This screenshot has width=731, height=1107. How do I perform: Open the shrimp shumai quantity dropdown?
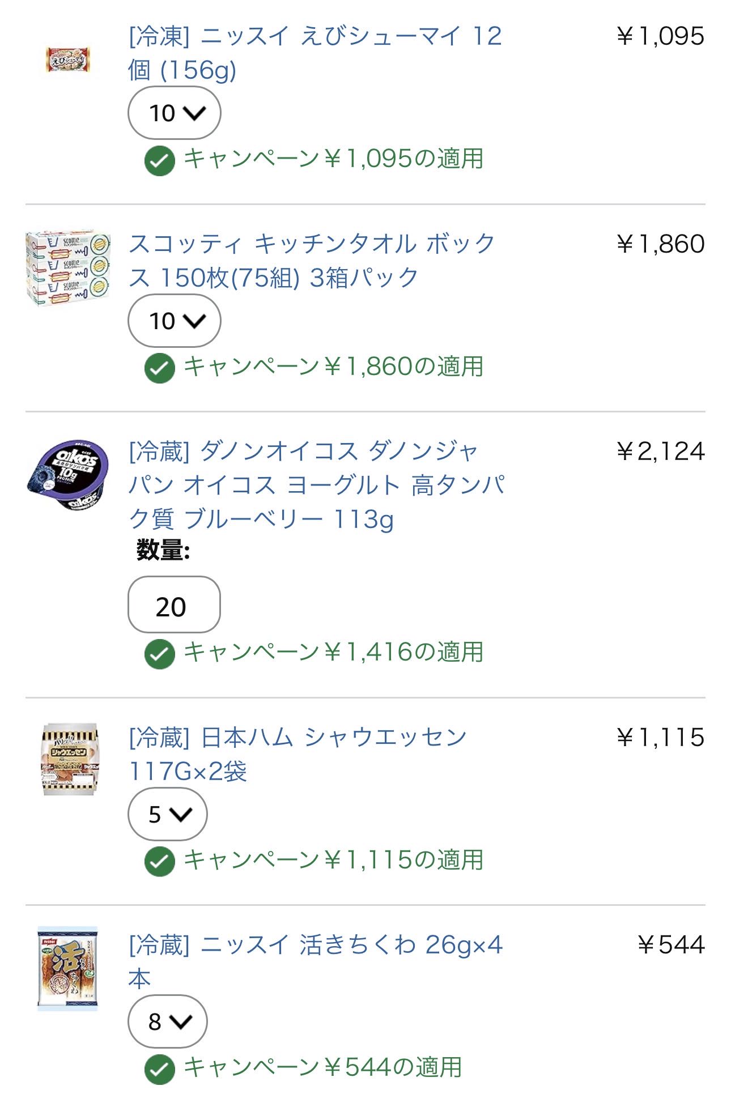175,113
